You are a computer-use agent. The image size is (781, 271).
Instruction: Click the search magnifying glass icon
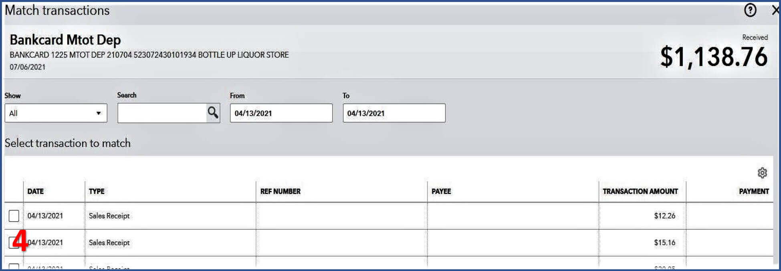coord(213,113)
